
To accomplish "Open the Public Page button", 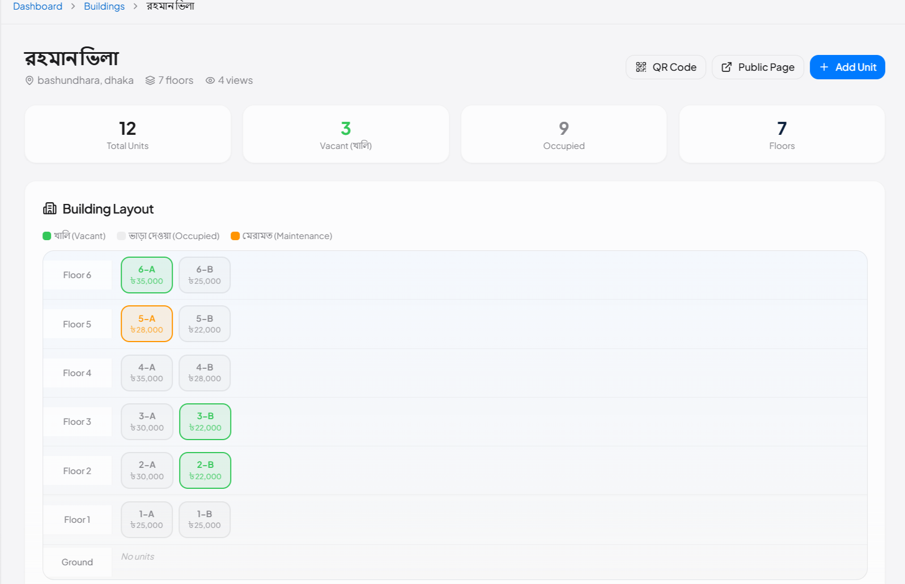I will pos(758,67).
